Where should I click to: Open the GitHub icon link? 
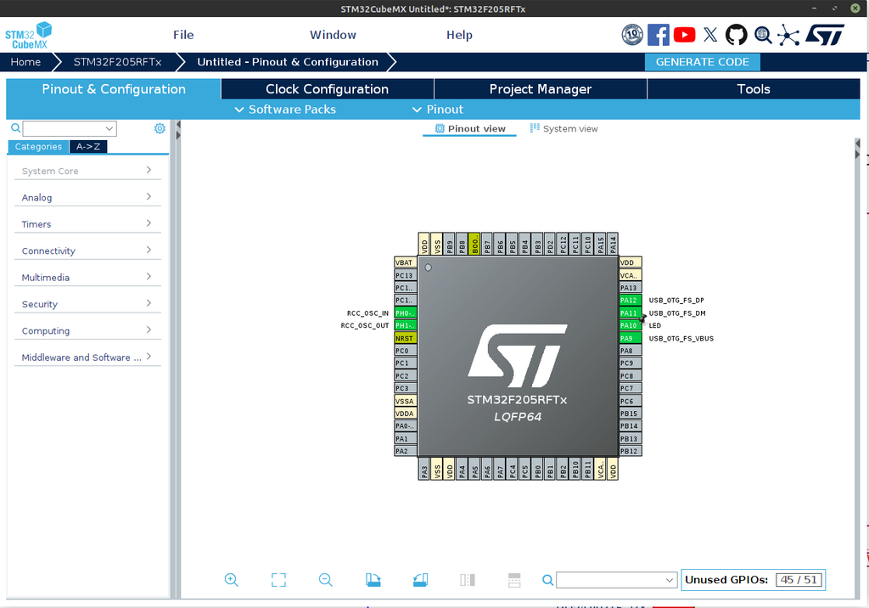coord(736,35)
